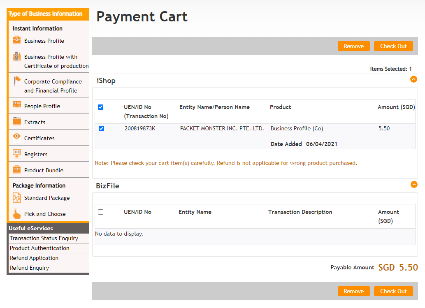
Task: Click the Registers monitor icon
Action: [17, 154]
